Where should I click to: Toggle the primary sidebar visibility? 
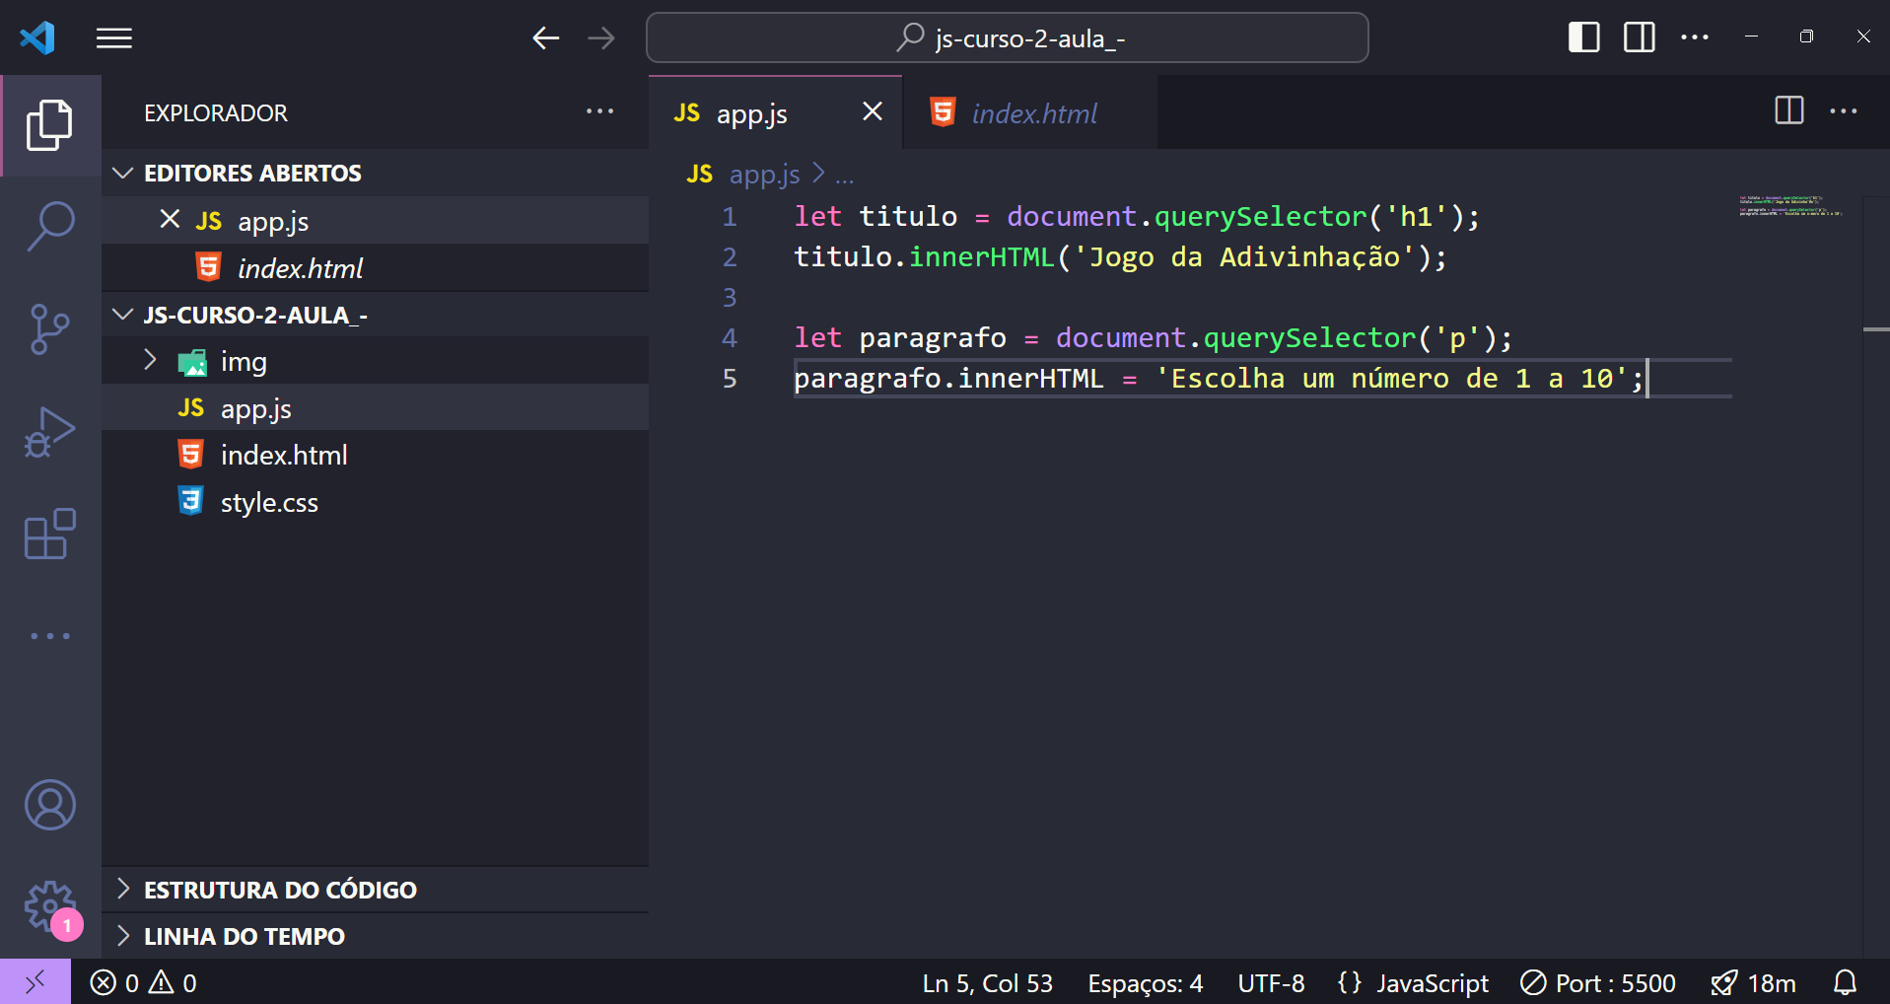coord(1583,37)
